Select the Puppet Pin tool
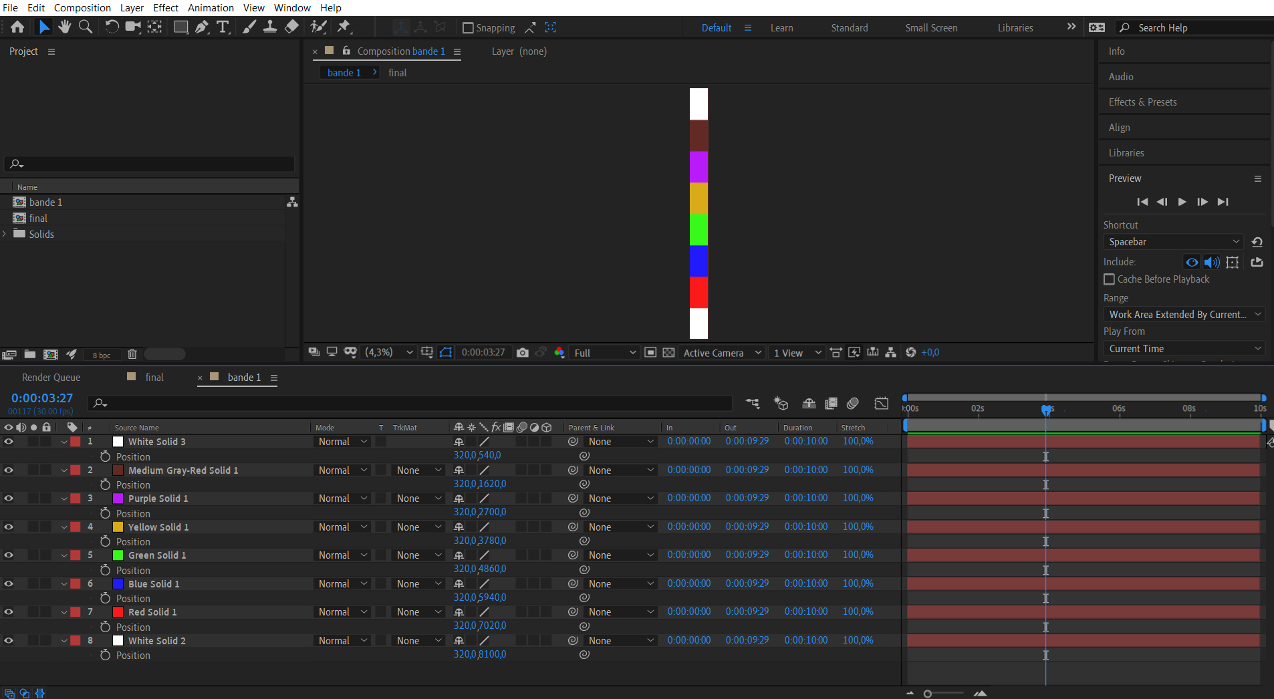Viewport: 1274px width, 699px height. click(344, 27)
